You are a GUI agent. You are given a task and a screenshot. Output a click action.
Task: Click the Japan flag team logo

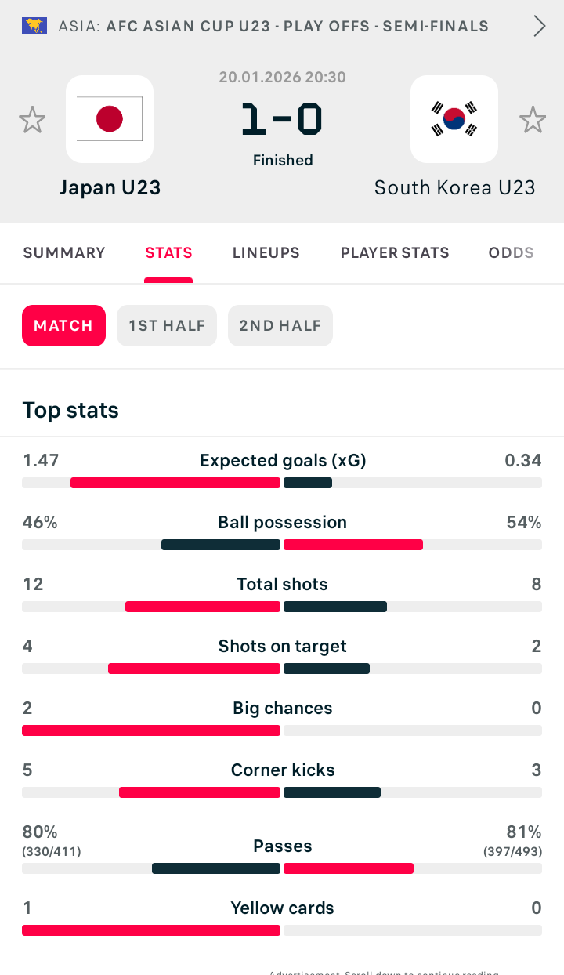click(110, 119)
